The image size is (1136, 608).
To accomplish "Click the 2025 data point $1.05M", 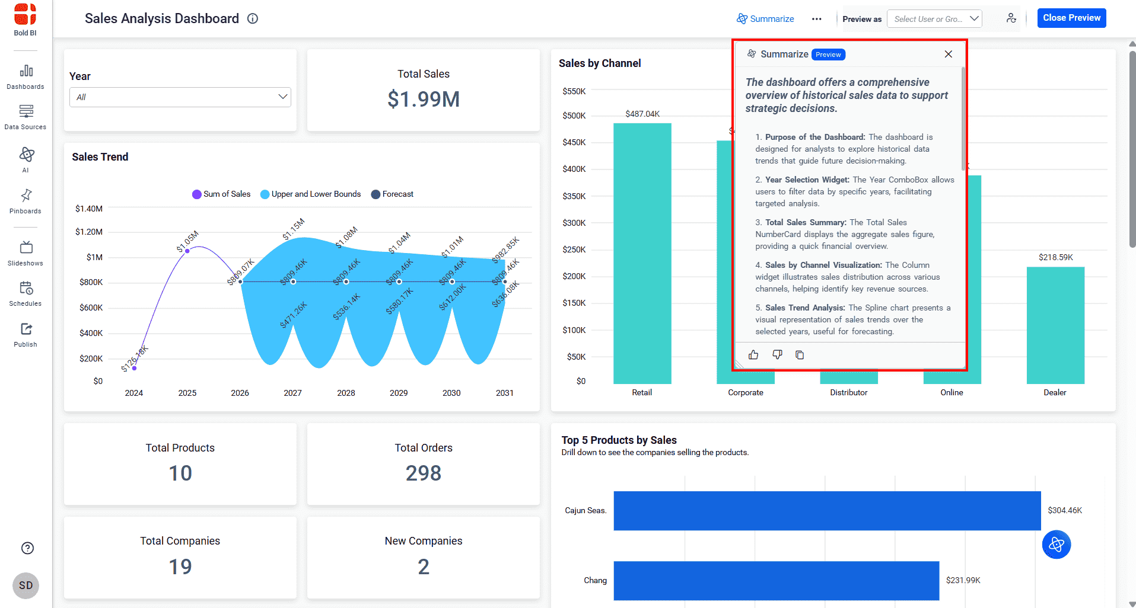I will [x=187, y=251].
